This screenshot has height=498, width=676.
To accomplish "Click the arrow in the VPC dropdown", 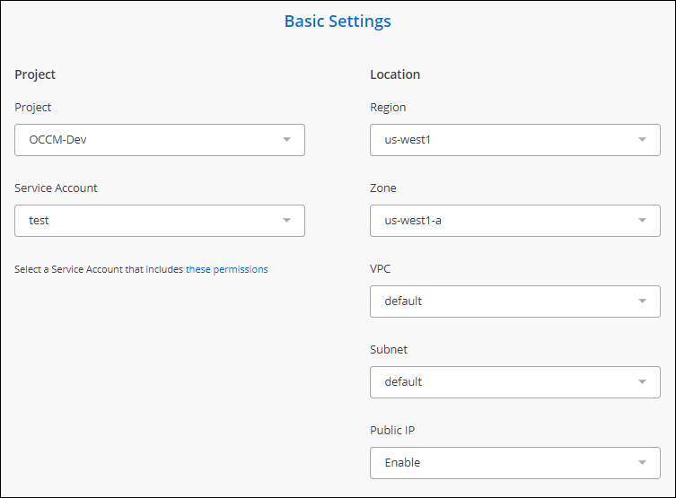I will tap(642, 301).
